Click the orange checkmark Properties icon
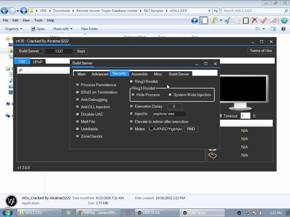Viewport: 290px width, 217px height. point(264,20)
